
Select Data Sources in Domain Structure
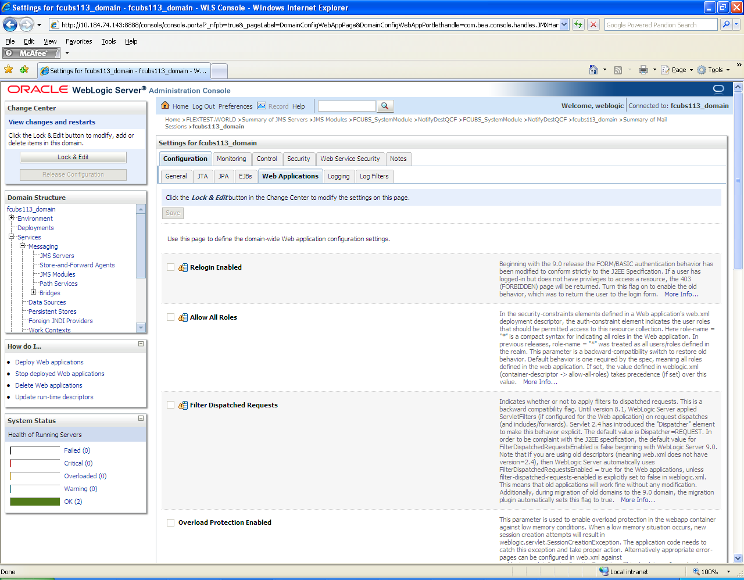tap(47, 302)
